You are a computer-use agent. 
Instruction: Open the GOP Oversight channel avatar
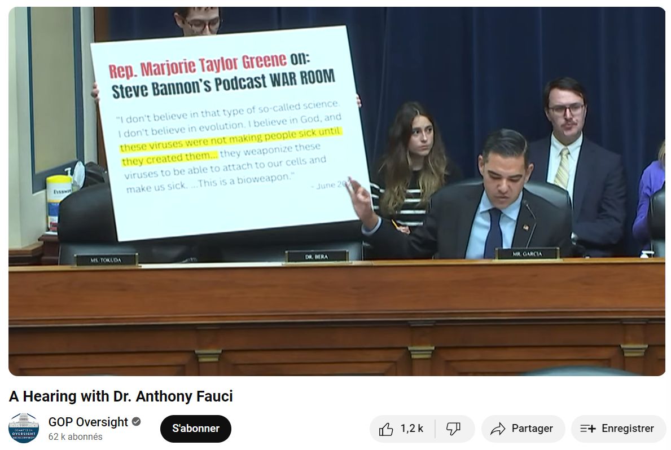click(x=24, y=428)
